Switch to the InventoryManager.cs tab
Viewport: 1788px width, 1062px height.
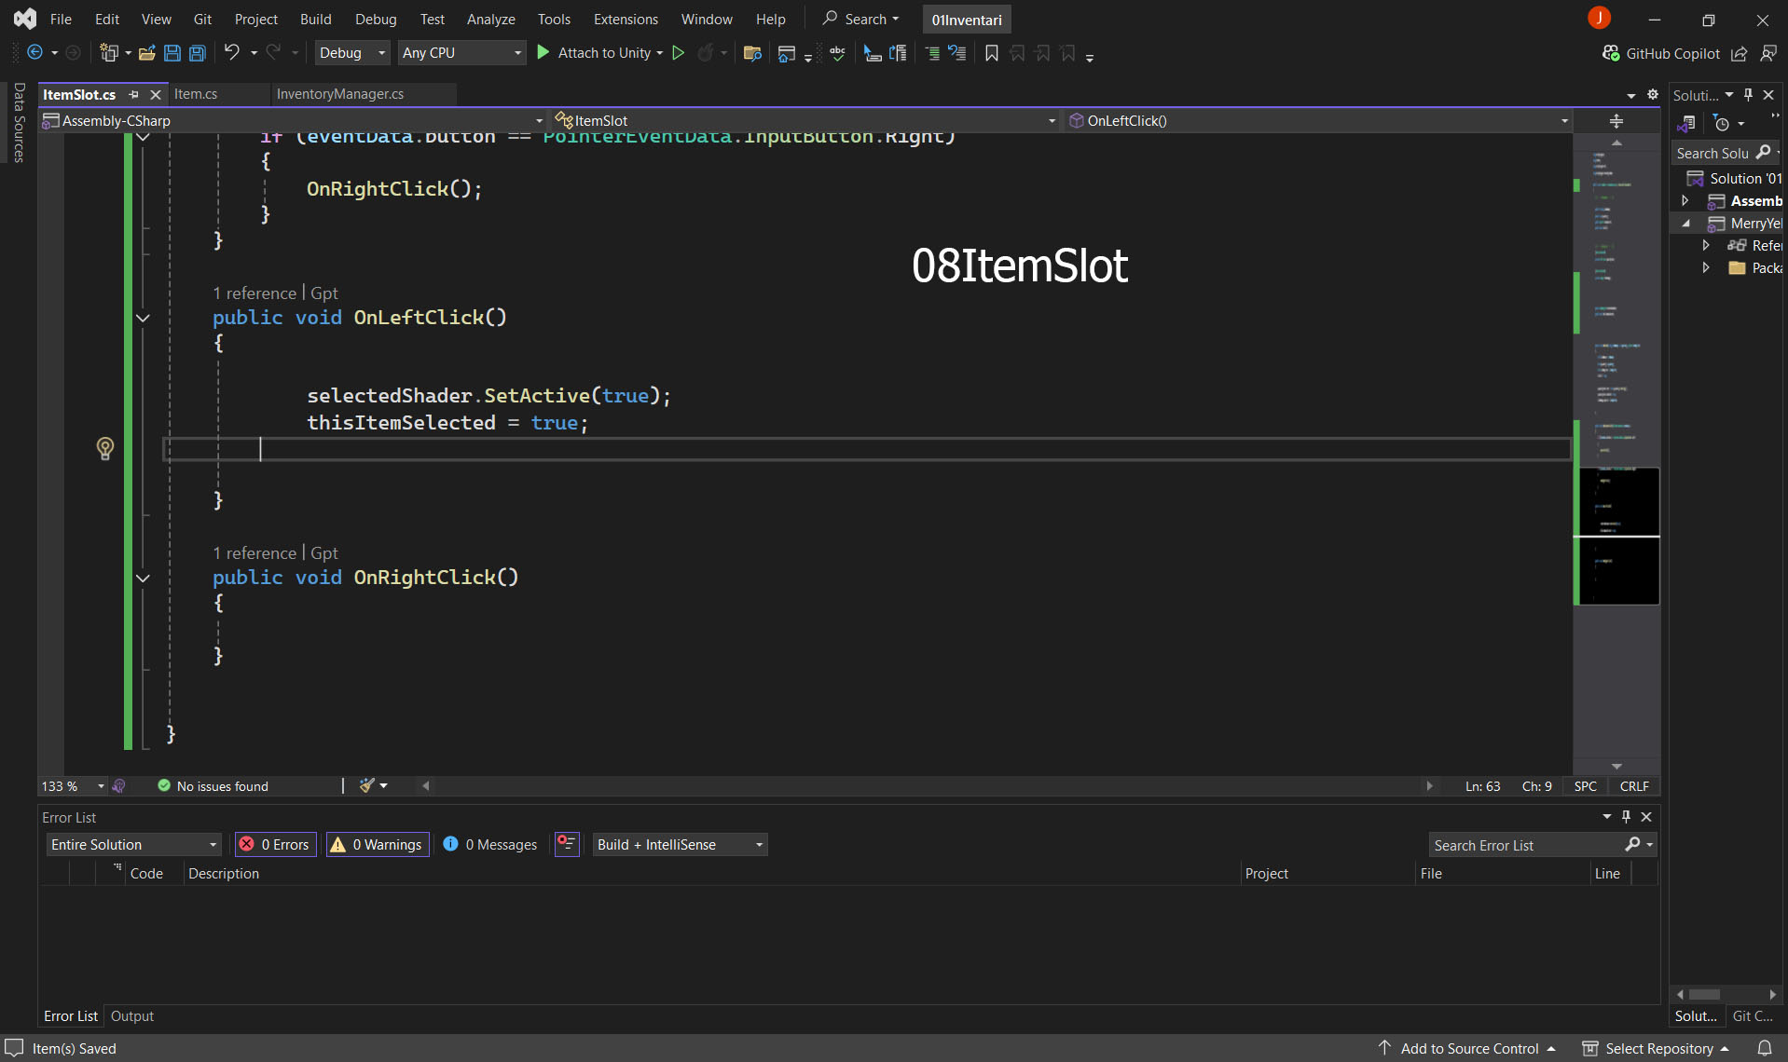[x=340, y=94]
